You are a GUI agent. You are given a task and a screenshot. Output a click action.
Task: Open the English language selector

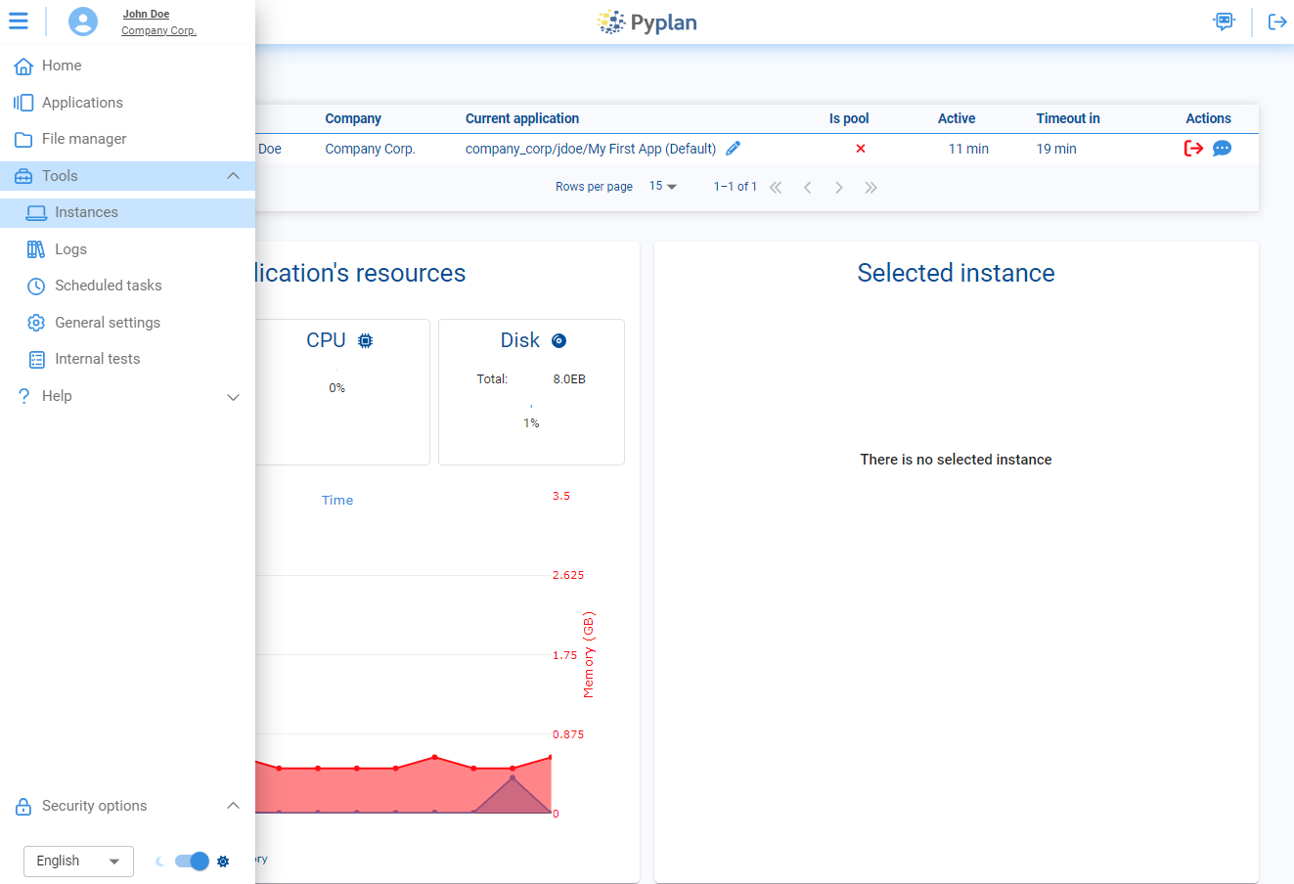coord(77,861)
